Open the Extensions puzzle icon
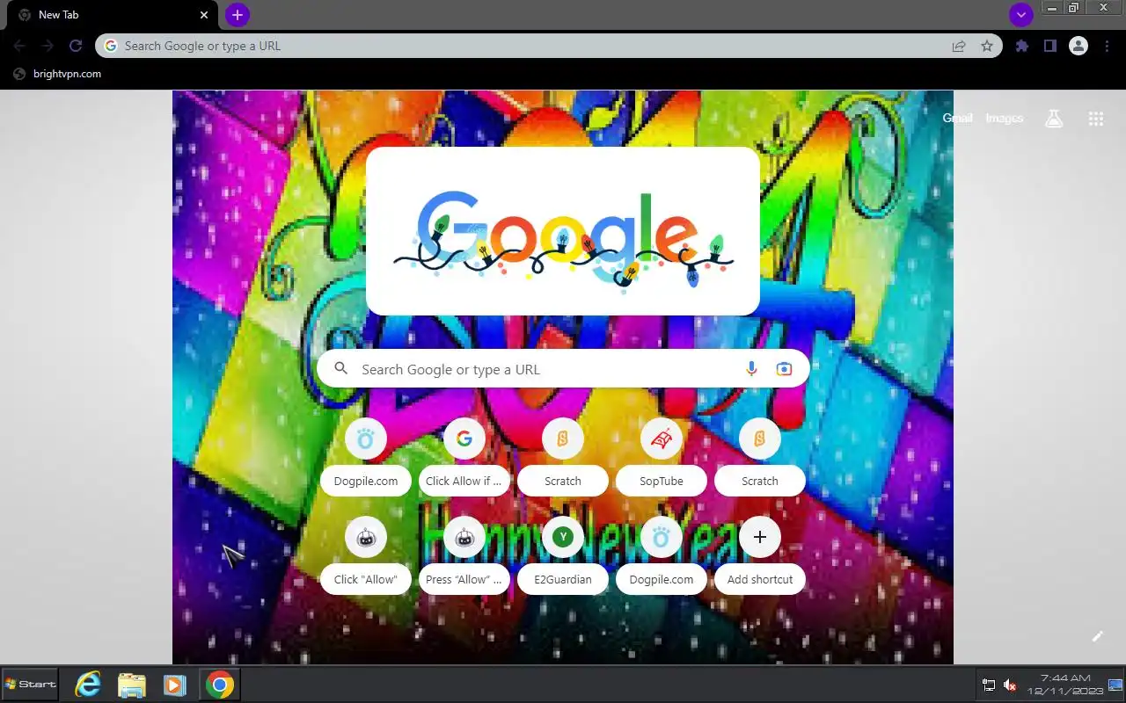Screen dimensions: 1126x703 click(x=1021, y=46)
